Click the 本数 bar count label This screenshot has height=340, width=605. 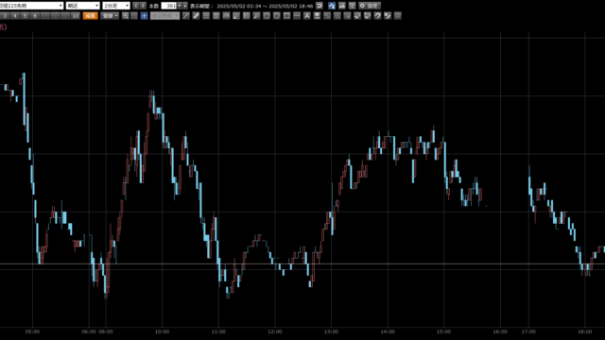(154, 7)
